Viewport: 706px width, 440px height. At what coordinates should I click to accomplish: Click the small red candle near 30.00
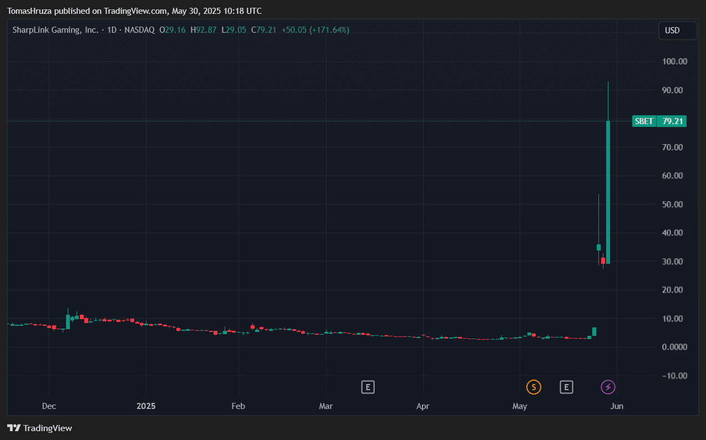tap(603, 260)
